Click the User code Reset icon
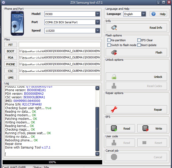The width and height of the screenshot is (172, 168). tap(144, 143)
